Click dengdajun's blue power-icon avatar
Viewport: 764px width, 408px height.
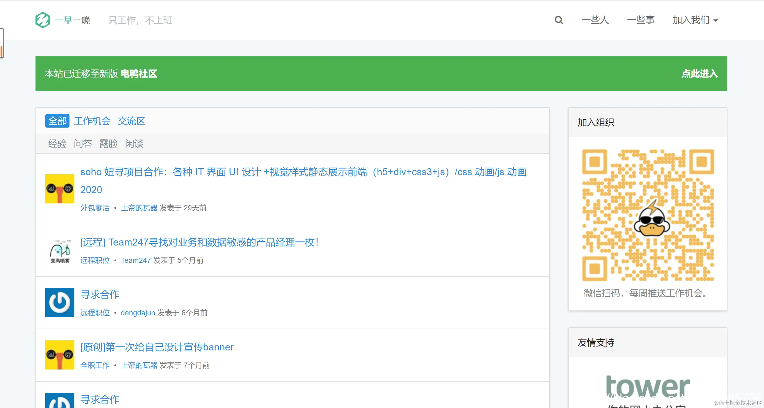[60, 303]
